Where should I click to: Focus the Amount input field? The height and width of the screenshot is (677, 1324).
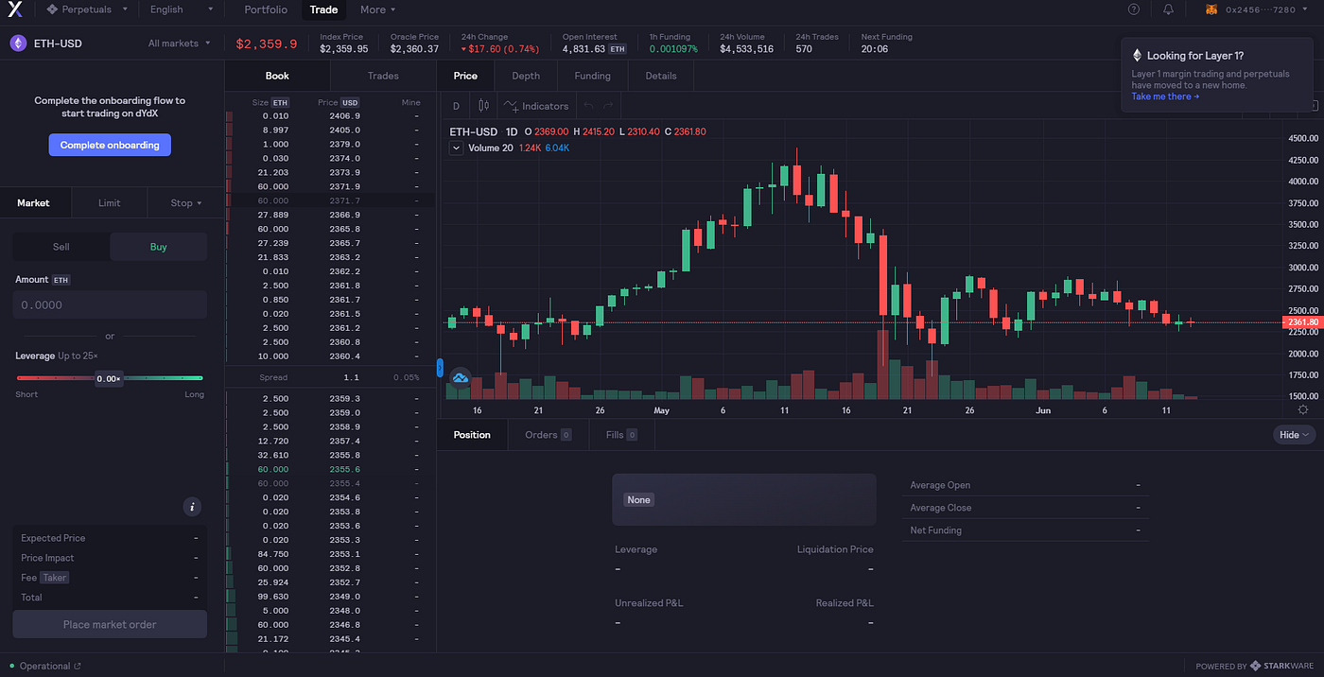tap(110, 304)
